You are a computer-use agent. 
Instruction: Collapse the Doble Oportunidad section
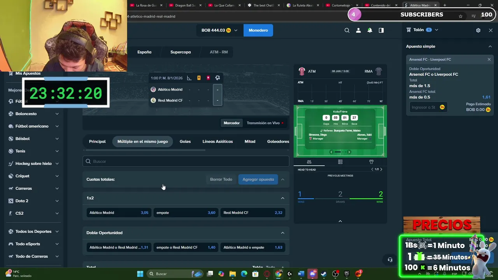(282, 233)
